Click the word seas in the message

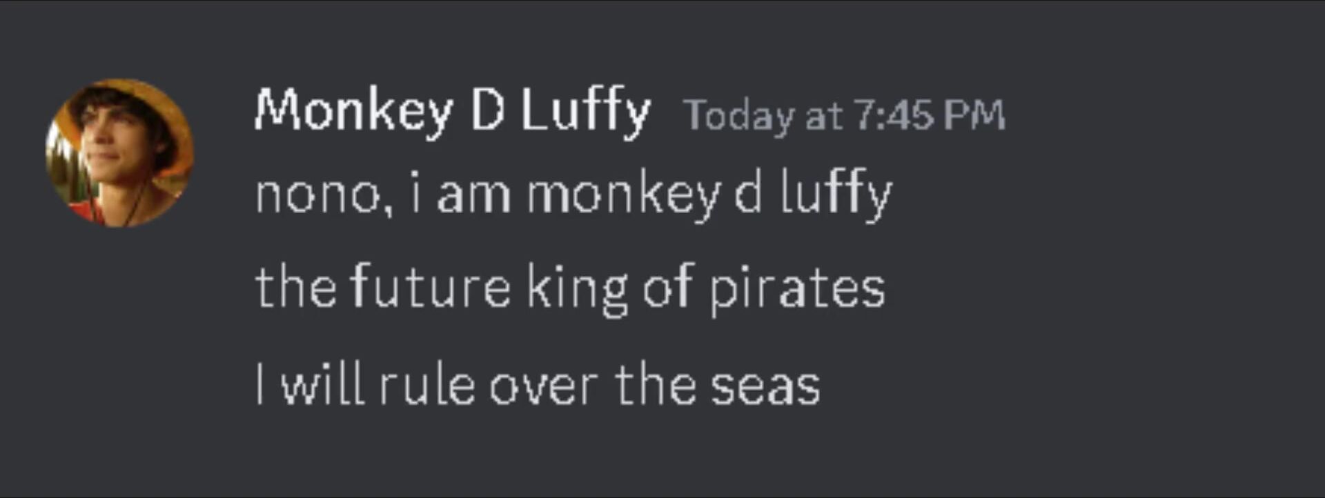point(765,386)
